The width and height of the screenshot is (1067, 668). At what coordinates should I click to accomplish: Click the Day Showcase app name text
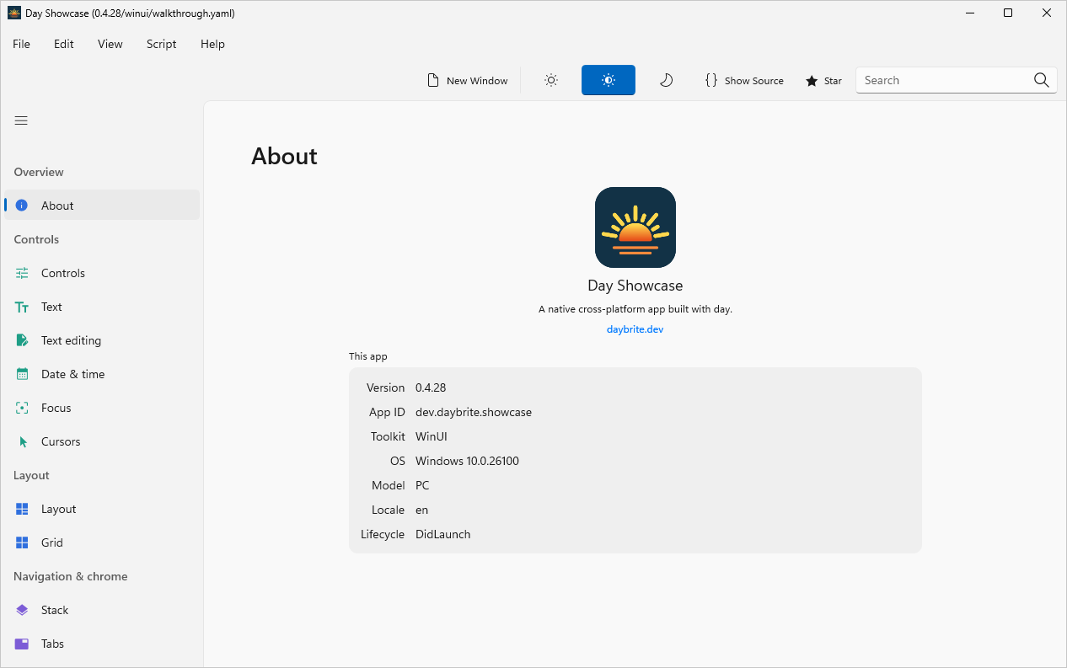click(x=635, y=286)
